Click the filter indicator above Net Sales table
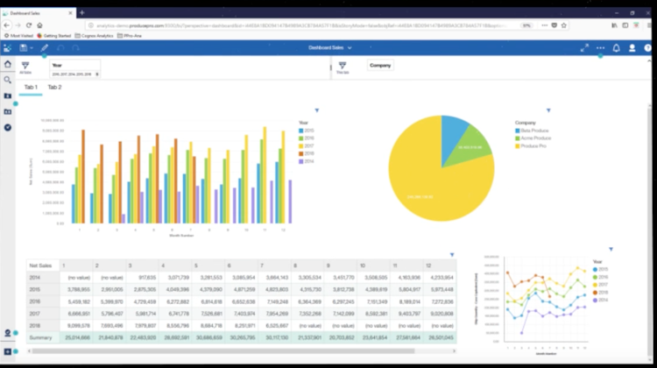657x368 pixels. [452, 254]
